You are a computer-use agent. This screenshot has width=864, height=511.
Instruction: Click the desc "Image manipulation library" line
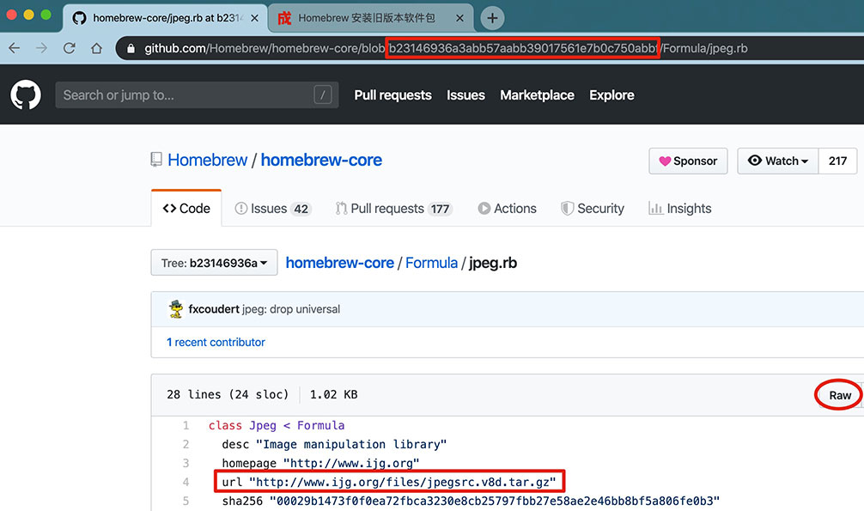(x=334, y=444)
